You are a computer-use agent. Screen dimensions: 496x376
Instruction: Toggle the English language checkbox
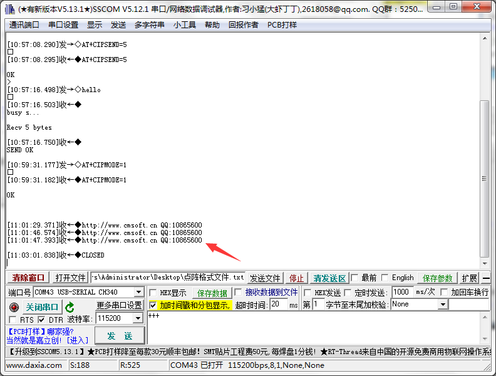point(385,278)
